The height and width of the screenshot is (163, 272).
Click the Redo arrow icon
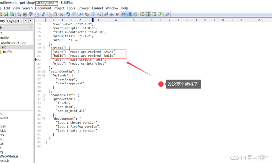pyautogui.click(x=74, y=14)
